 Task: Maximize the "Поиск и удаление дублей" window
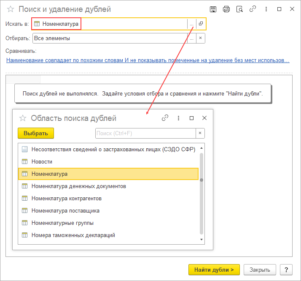pyautogui.click(x=279, y=9)
